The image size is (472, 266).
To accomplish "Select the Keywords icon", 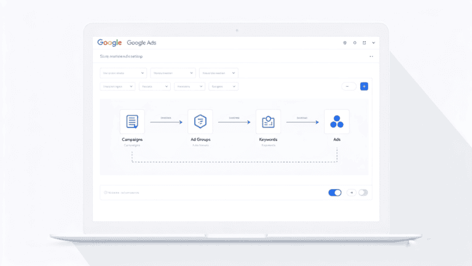I will (268, 121).
